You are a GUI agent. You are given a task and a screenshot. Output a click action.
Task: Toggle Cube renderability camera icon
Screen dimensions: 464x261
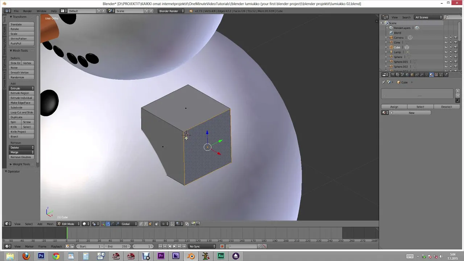[456, 47]
